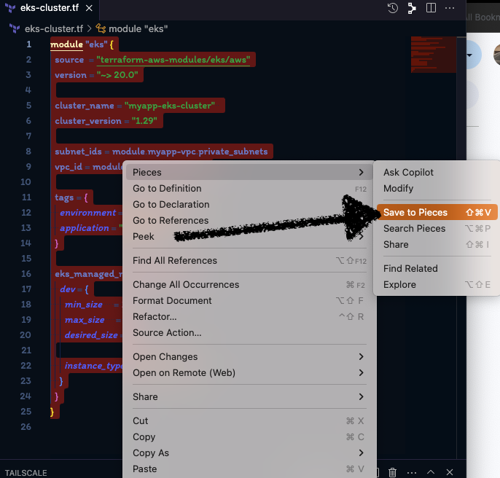
Task: Select Cut from context menu
Action: tap(248, 421)
